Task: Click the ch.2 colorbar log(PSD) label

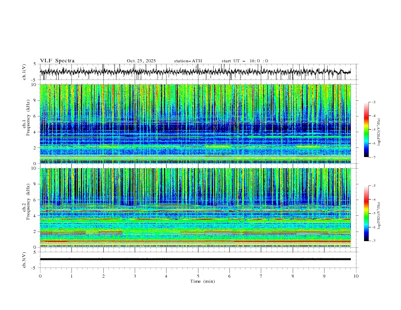Action: point(379,216)
